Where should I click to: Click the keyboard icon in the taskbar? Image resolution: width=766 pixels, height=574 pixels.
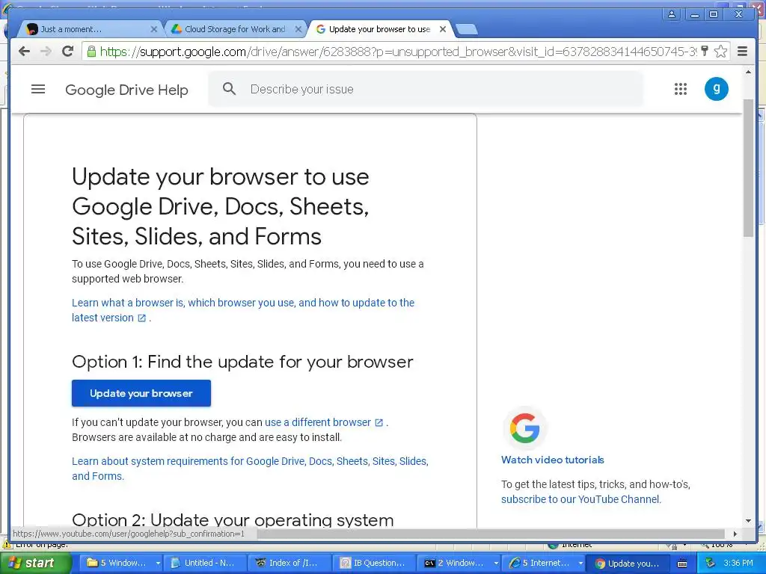click(682, 564)
